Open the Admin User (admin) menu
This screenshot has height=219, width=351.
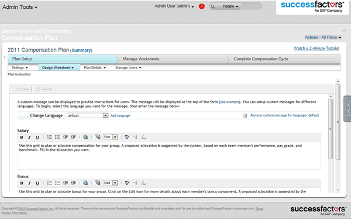(x=174, y=6)
